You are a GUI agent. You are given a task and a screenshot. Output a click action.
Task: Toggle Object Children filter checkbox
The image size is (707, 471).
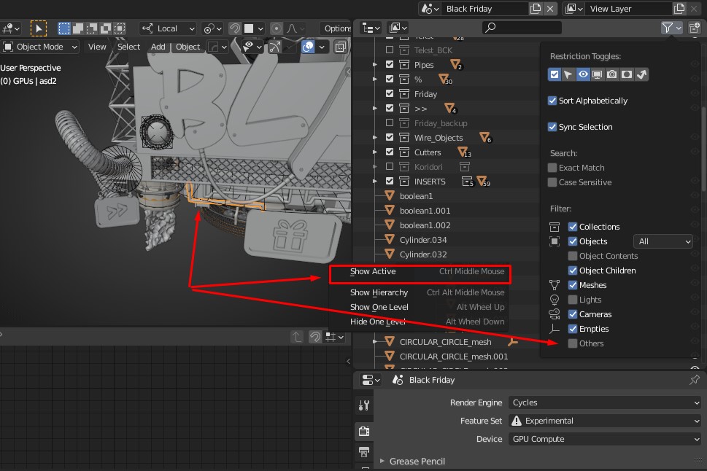(x=573, y=270)
